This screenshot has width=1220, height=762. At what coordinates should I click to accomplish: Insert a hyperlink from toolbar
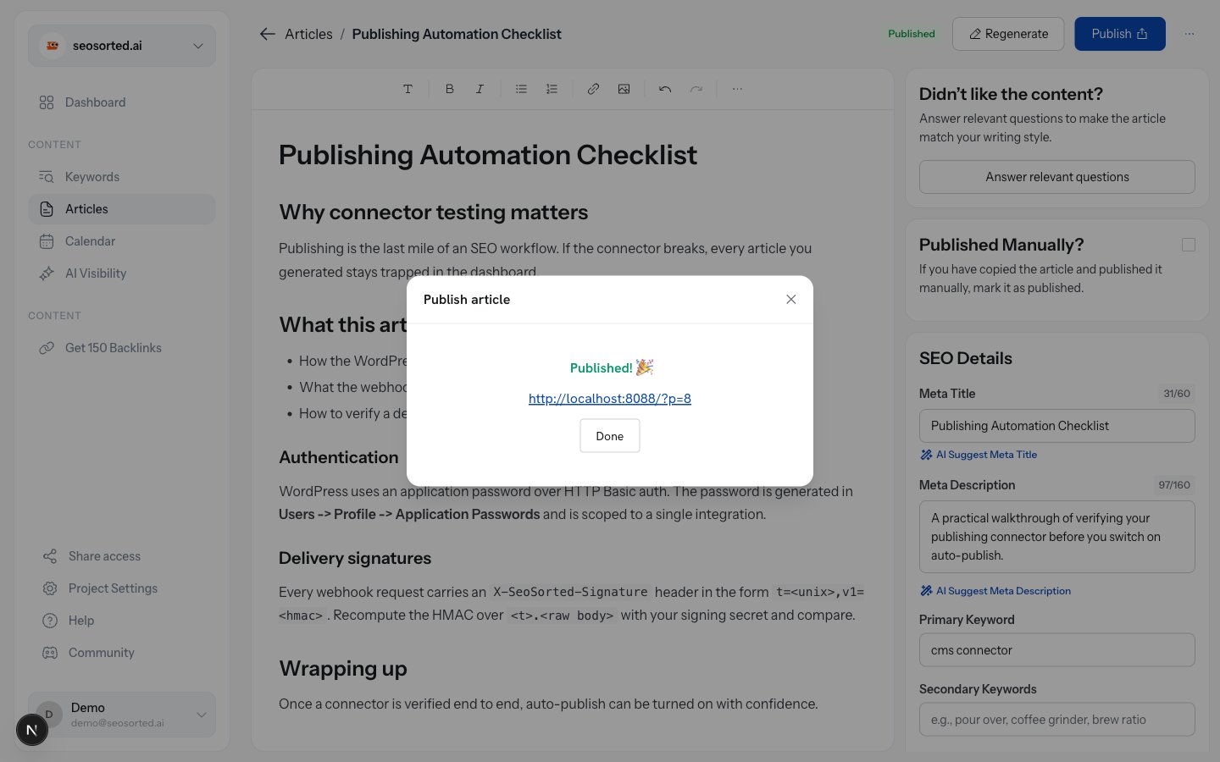(593, 89)
